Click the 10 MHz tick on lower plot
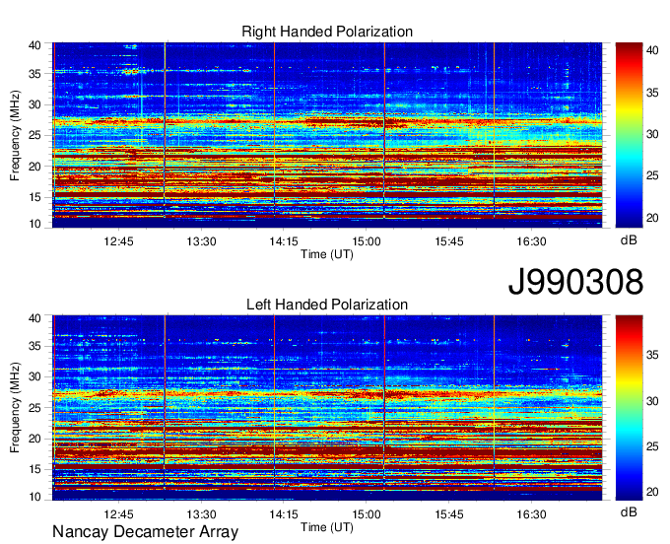Image resolution: width=670 pixels, height=544 pixels. click(x=35, y=497)
